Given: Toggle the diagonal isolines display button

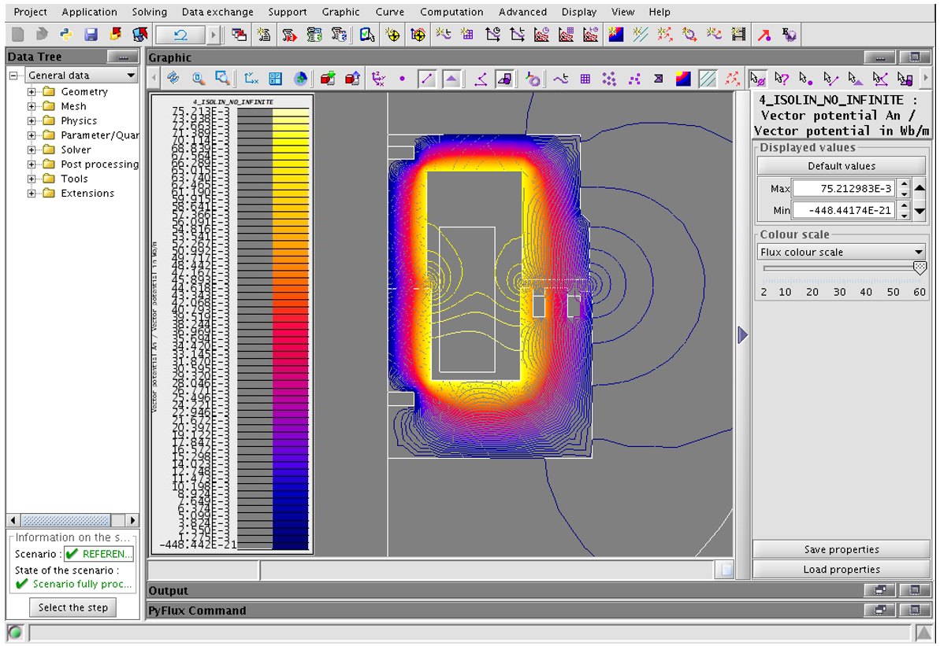Looking at the screenshot, I should tap(708, 78).
